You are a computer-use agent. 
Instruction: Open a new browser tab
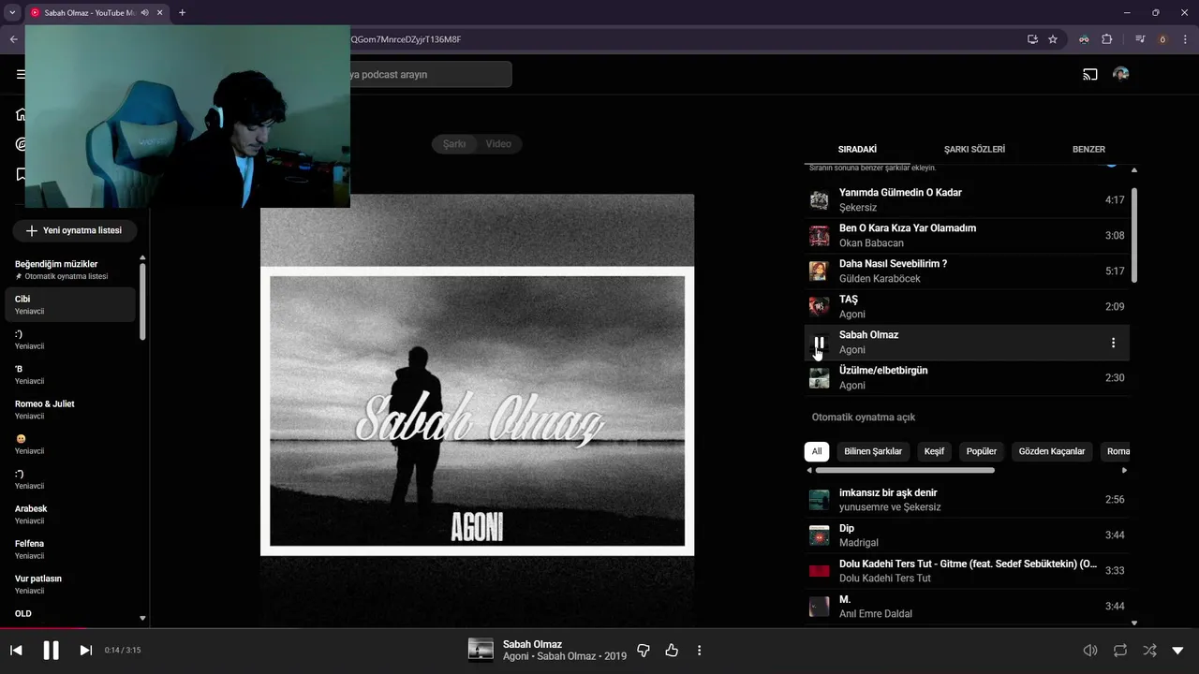click(182, 12)
